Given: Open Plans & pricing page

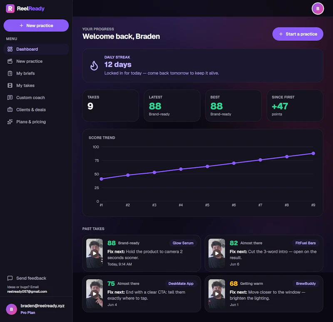Looking at the screenshot, I should click(x=36, y=121).
